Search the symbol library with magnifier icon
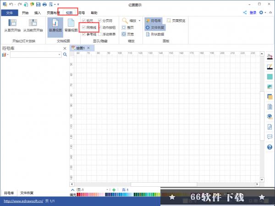Screen dimensions: 275x206 click(65, 54)
